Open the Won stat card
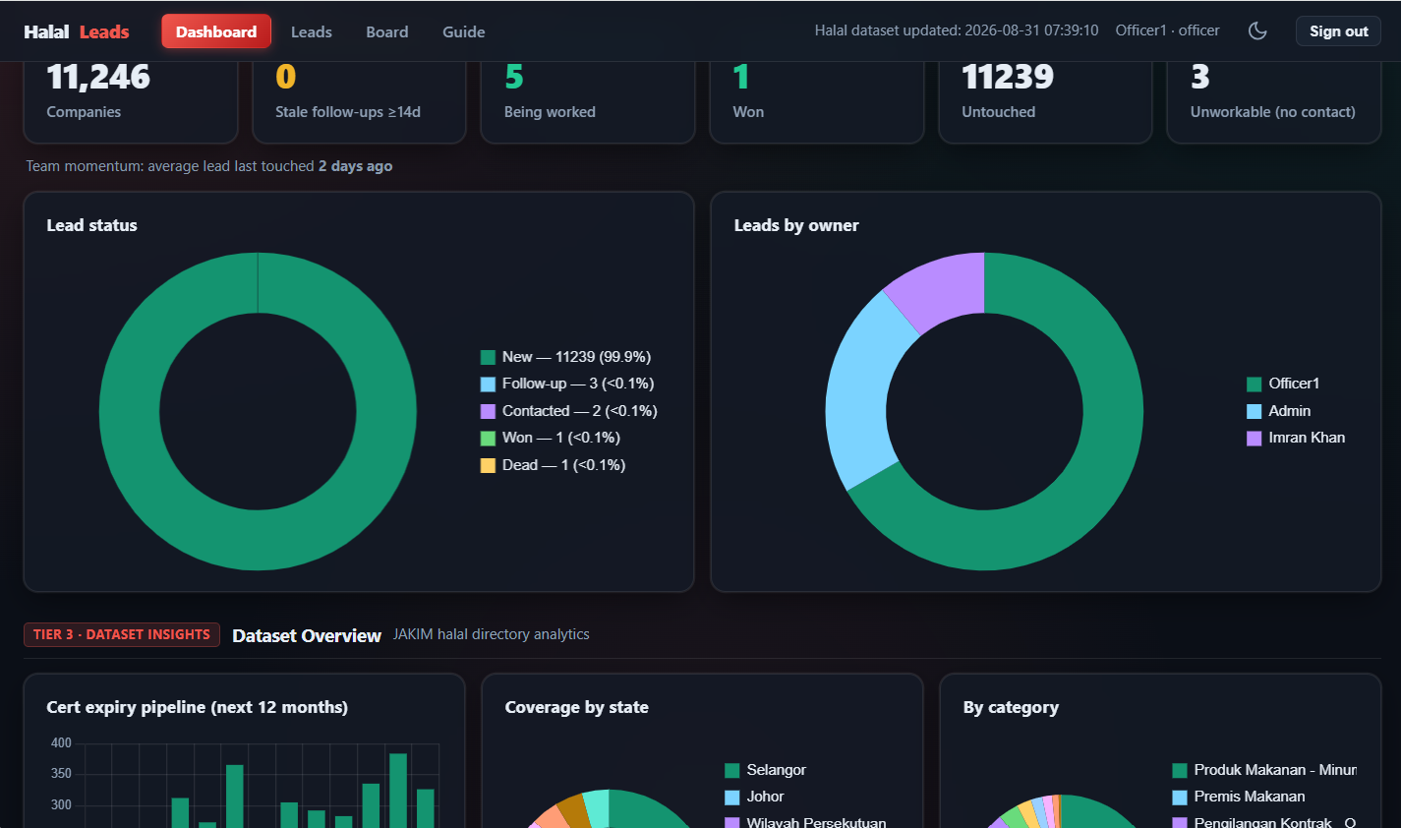1401x828 pixels. [x=817, y=102]
